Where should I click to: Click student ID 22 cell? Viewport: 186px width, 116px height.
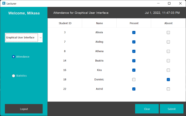(65, 89)
